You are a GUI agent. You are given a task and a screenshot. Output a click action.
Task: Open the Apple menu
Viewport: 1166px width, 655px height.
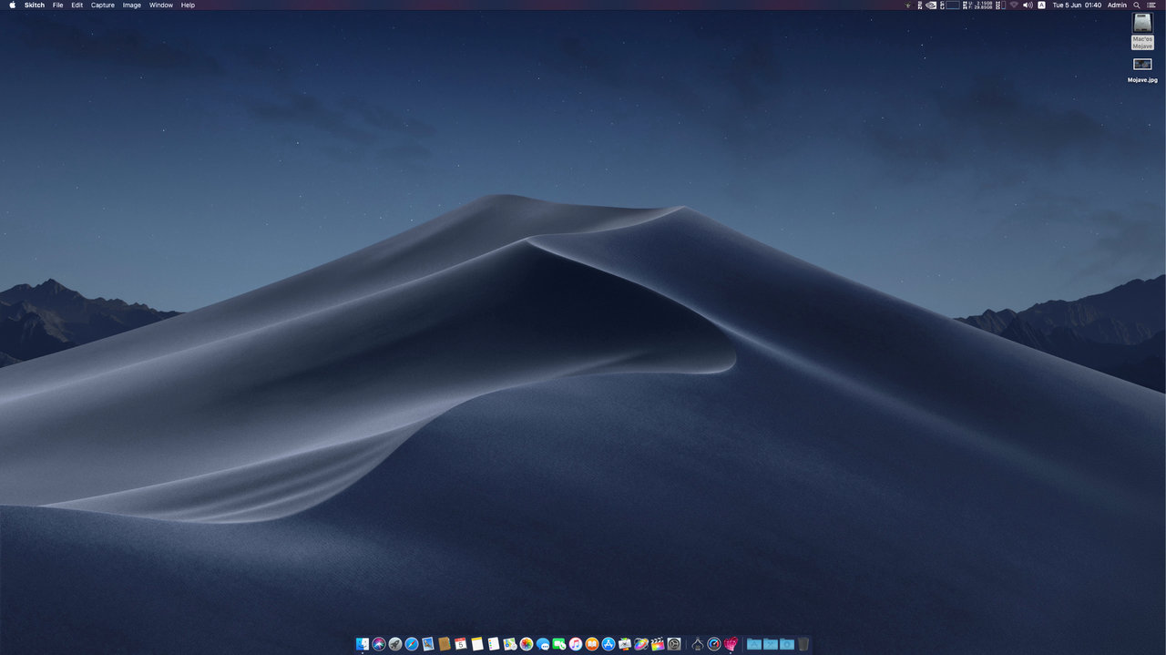point(13,5)
